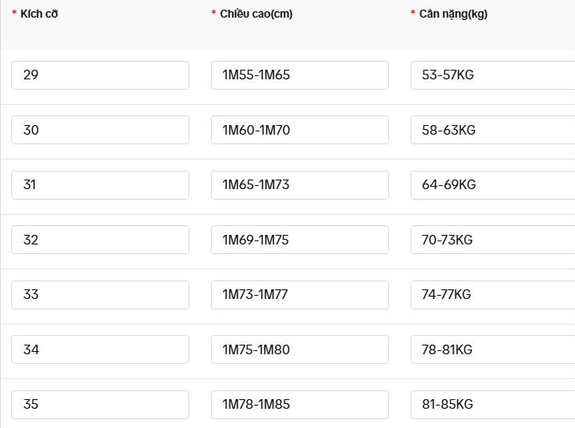Viewport: 575px width, 428px height.
Task: Click the Chiều cao(cm) column header
Action: coord(256,14)
